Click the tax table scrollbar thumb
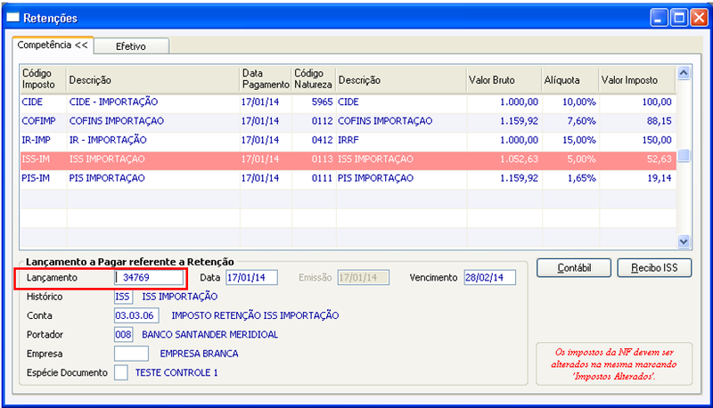 click(684, 155)
